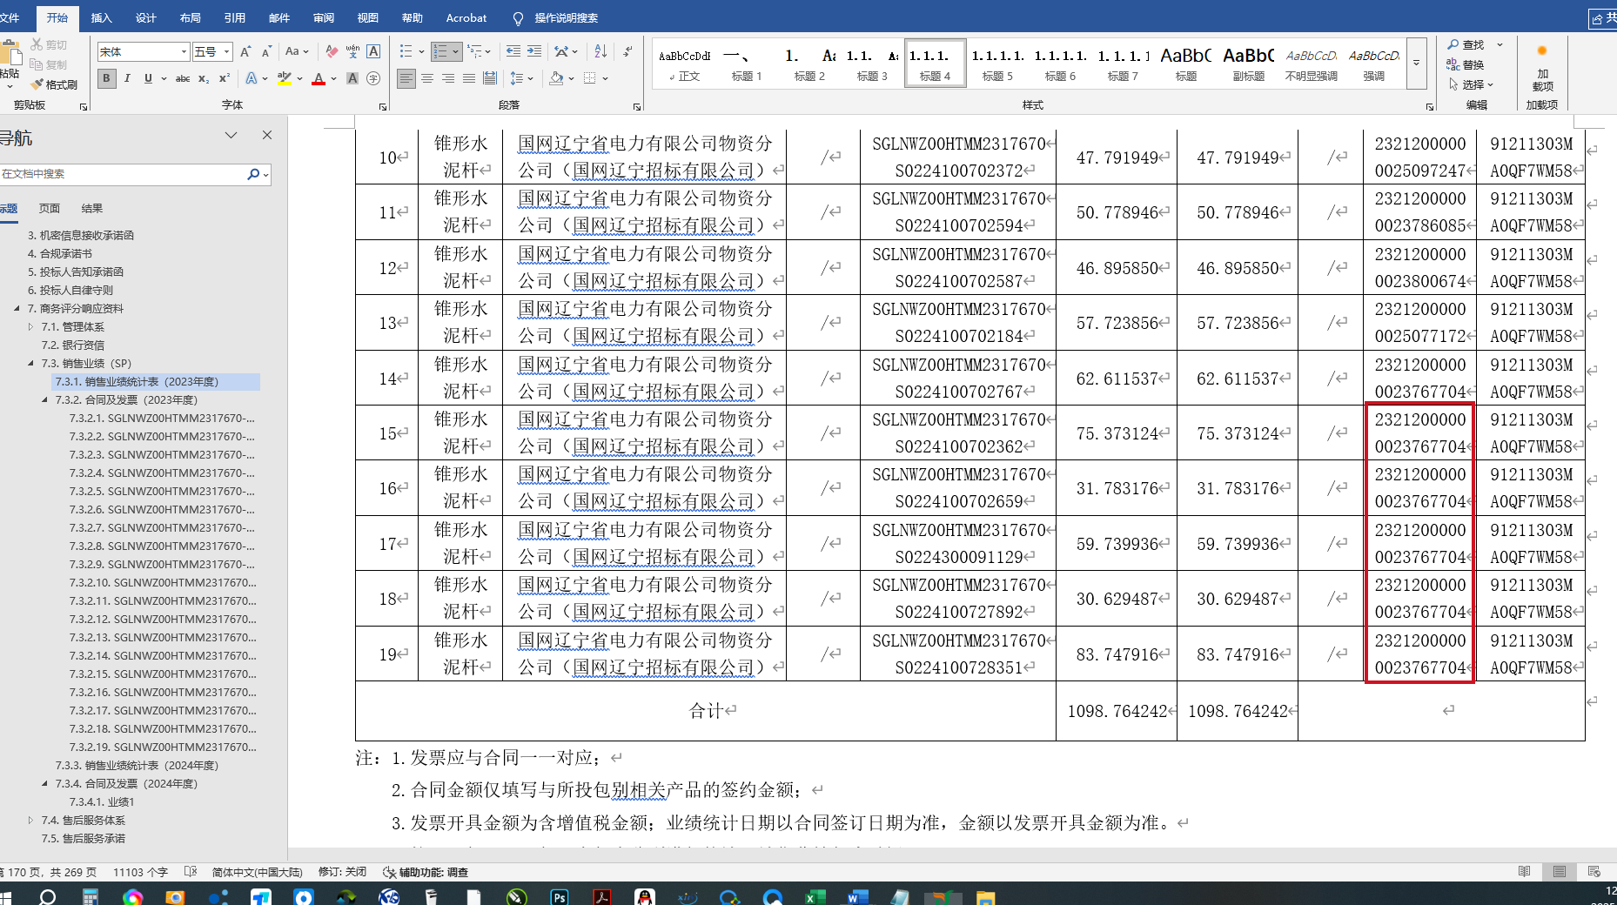
Task: Decrease the font size
Action: click(x=266, y=52)
